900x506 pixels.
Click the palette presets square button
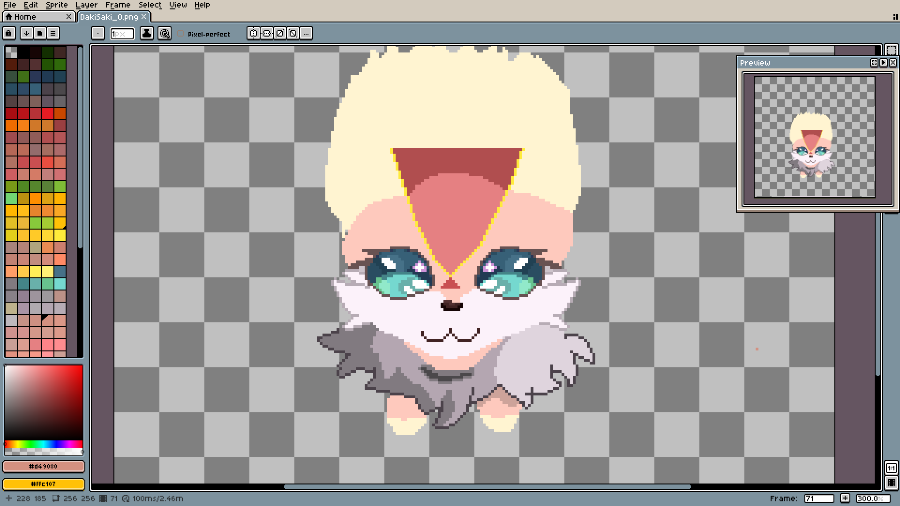40,33
